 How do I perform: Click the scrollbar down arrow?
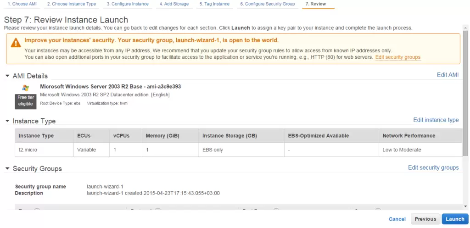[x=465, y=206]
